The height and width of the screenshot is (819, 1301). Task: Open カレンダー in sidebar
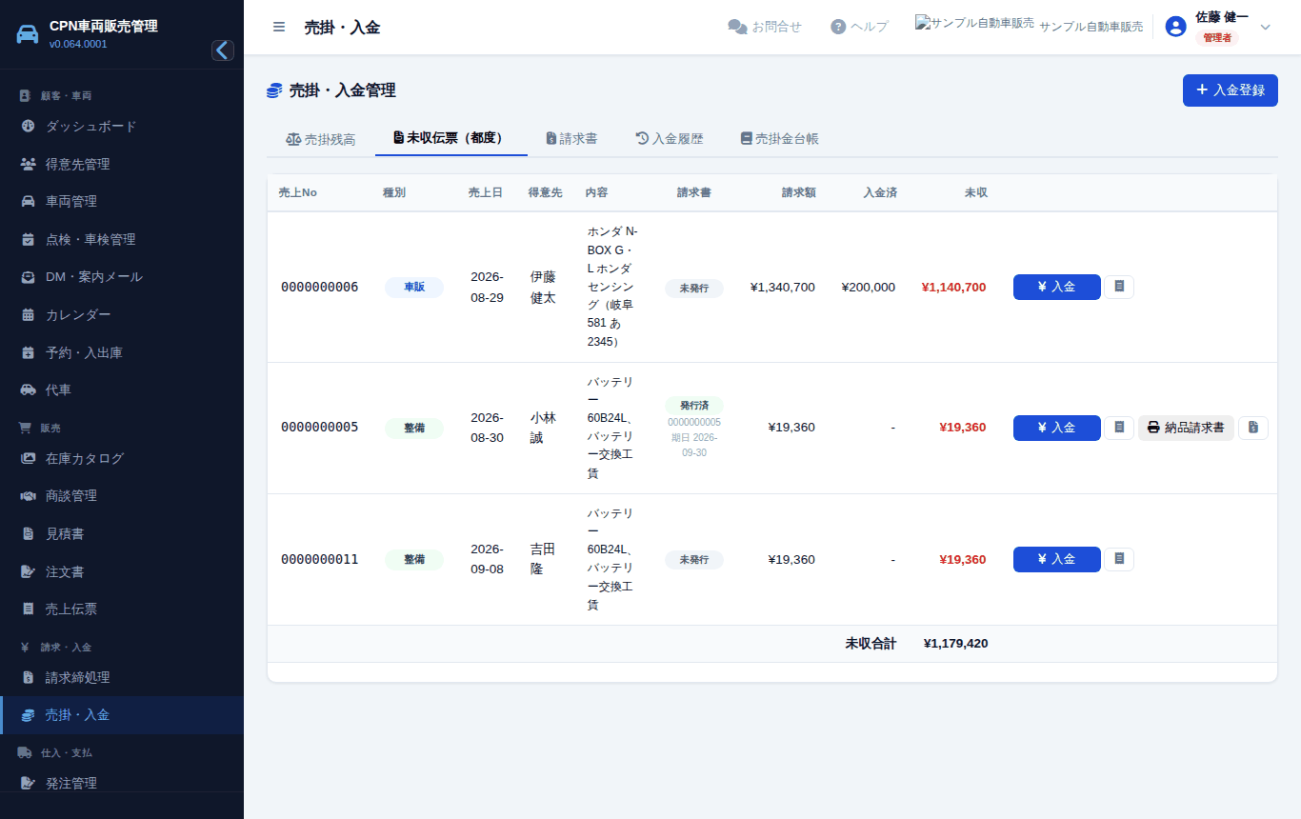click(122, 315)
